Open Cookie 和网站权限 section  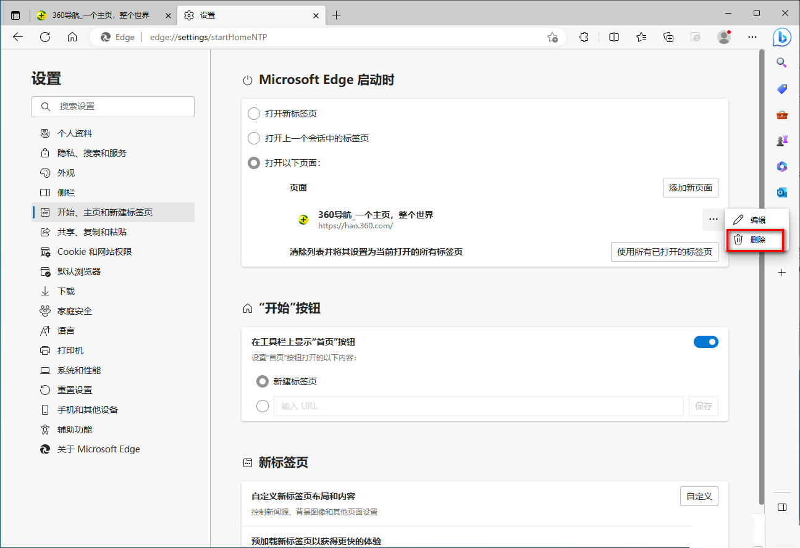pyautogui.click(x=113, y=252)
